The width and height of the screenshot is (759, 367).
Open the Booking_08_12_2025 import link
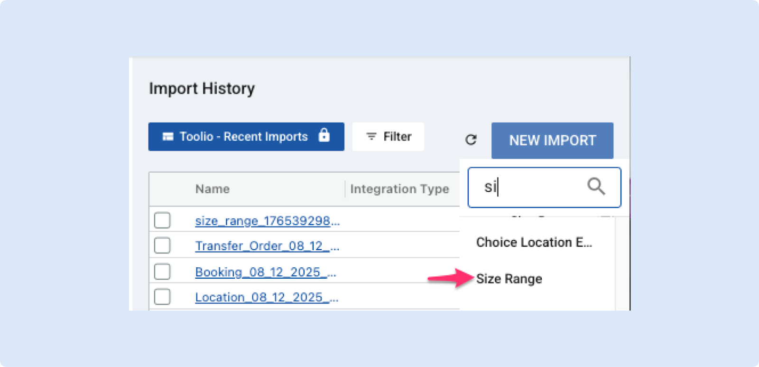[x=266, y=272]
